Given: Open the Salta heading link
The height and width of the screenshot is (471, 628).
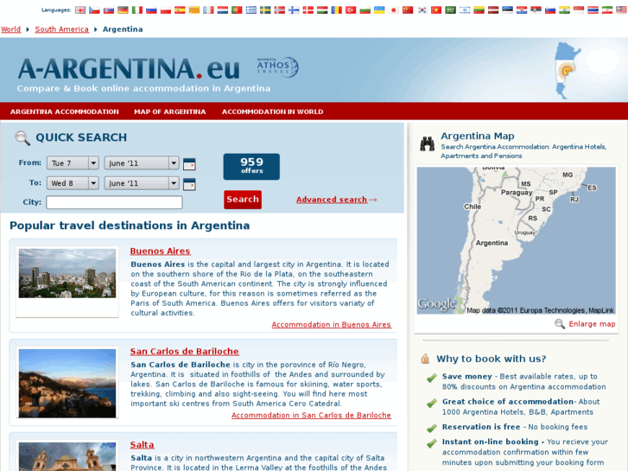Looking at the screenshot, I should click(x=143, y=444).
